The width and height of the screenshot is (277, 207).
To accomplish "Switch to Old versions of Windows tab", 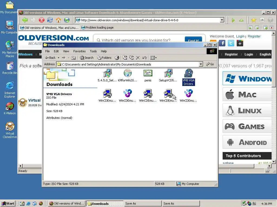I will pyautogui.click(x=49, y=28).
